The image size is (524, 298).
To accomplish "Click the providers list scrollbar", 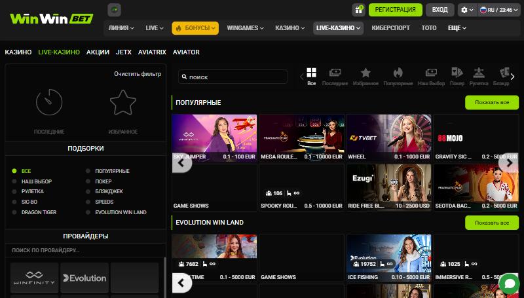I will coord(164,277).
